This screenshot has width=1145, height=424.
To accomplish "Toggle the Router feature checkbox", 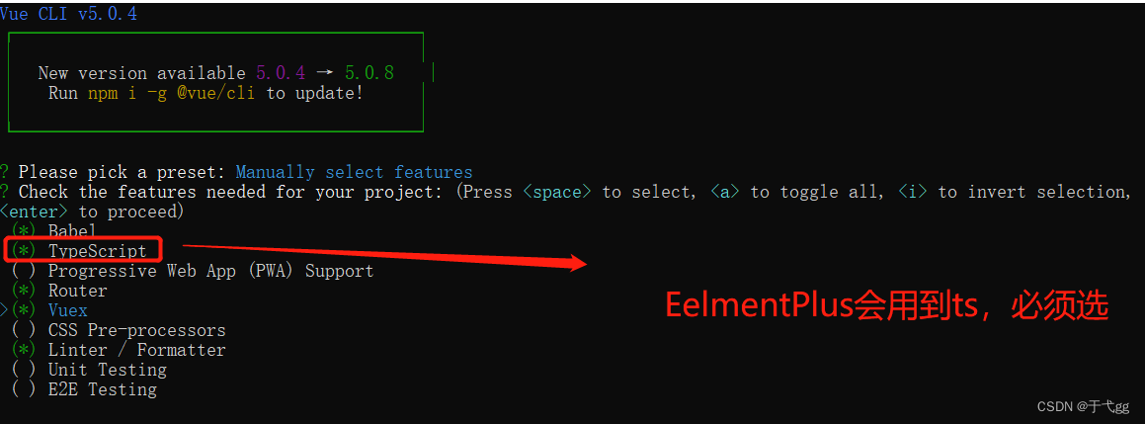I will pos(24,291).
